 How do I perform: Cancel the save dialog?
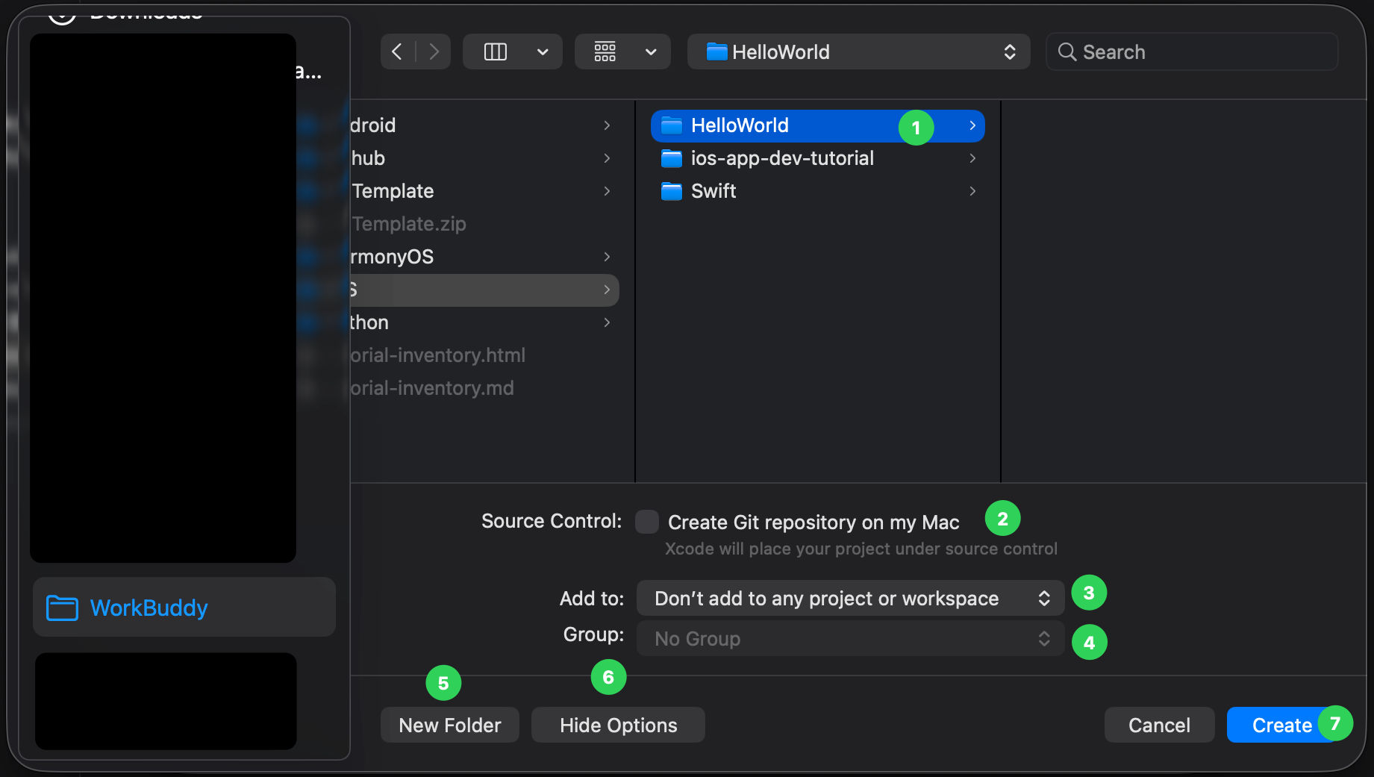(1159, 725)
